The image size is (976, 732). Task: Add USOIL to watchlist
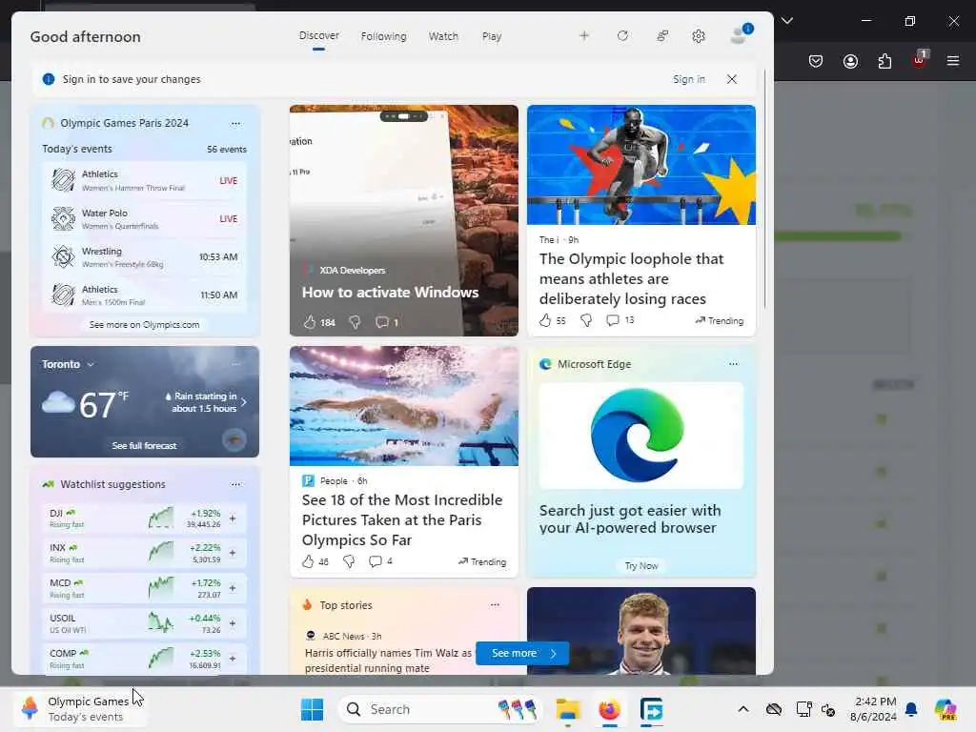233,623
